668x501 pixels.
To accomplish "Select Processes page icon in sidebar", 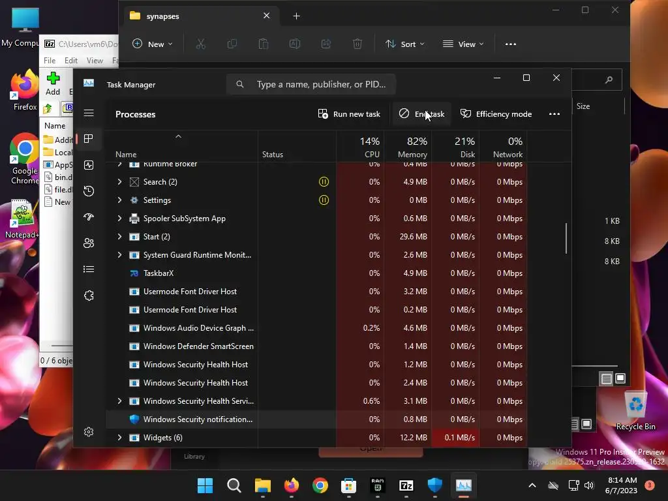I will (89, 139).
